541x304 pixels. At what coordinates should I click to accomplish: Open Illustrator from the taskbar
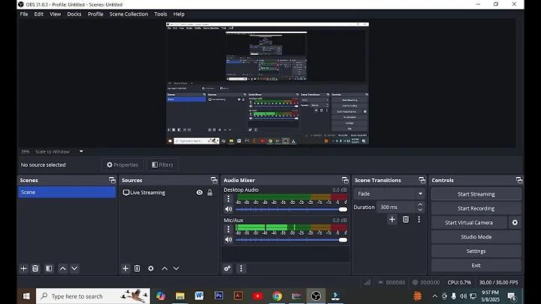(238, 296)
